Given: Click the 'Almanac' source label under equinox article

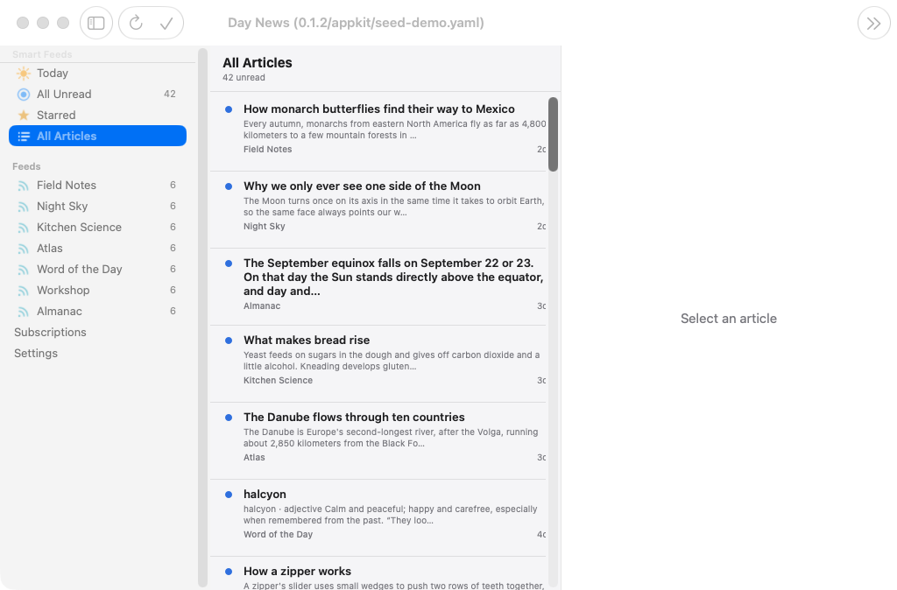Looking at the screenshot, I should pyautogui.click(x=262, y=306).
